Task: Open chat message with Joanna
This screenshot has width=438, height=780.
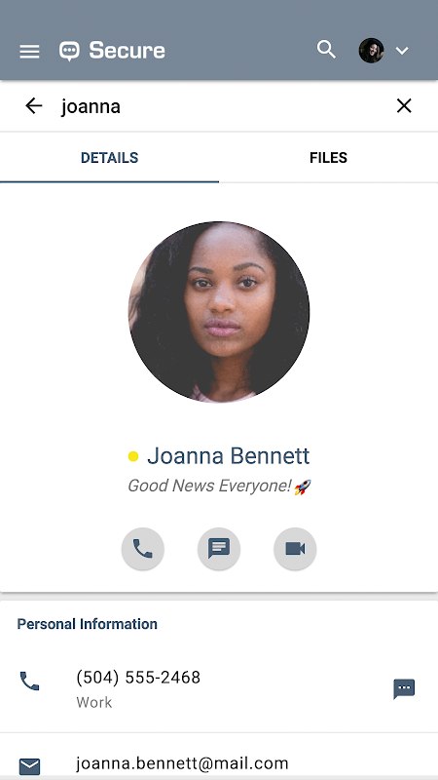Action: point(219,549)
